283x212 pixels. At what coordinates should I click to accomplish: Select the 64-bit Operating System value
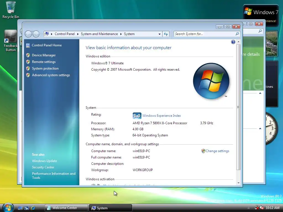pyautogui.click(x=150, y=135)
